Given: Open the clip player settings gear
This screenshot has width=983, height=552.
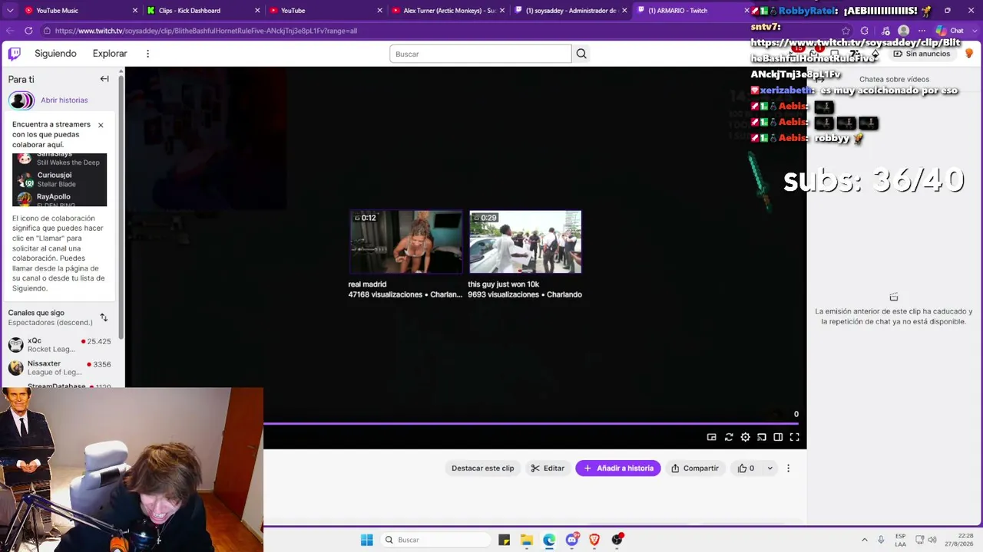Looking at the screenshot, I should (745, 437).
